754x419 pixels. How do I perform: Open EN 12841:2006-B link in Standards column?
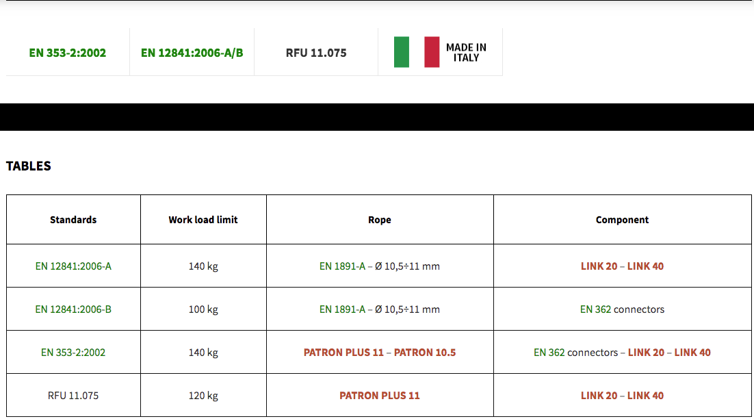tap(73, 309)
